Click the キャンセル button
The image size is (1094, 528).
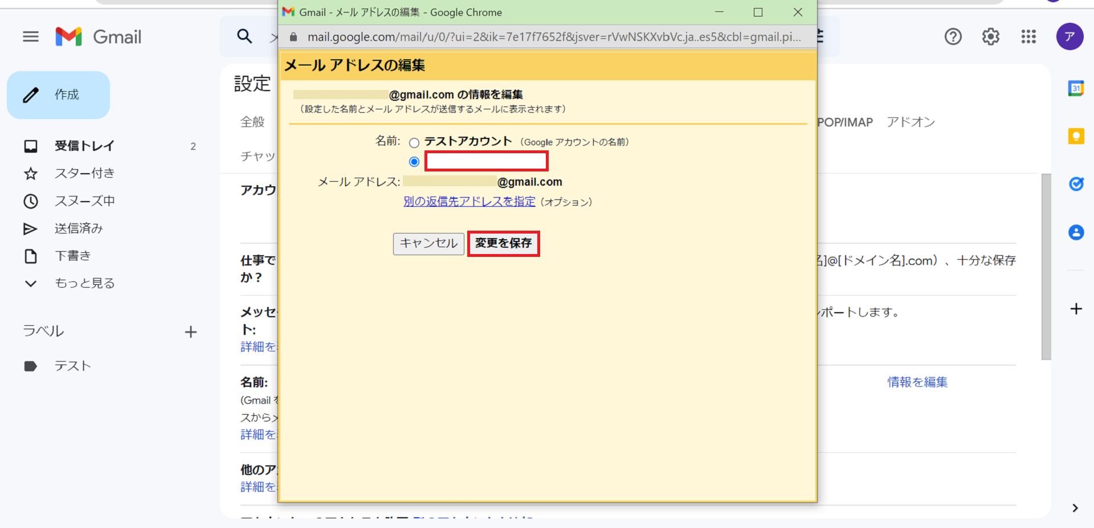click(428, 243)
